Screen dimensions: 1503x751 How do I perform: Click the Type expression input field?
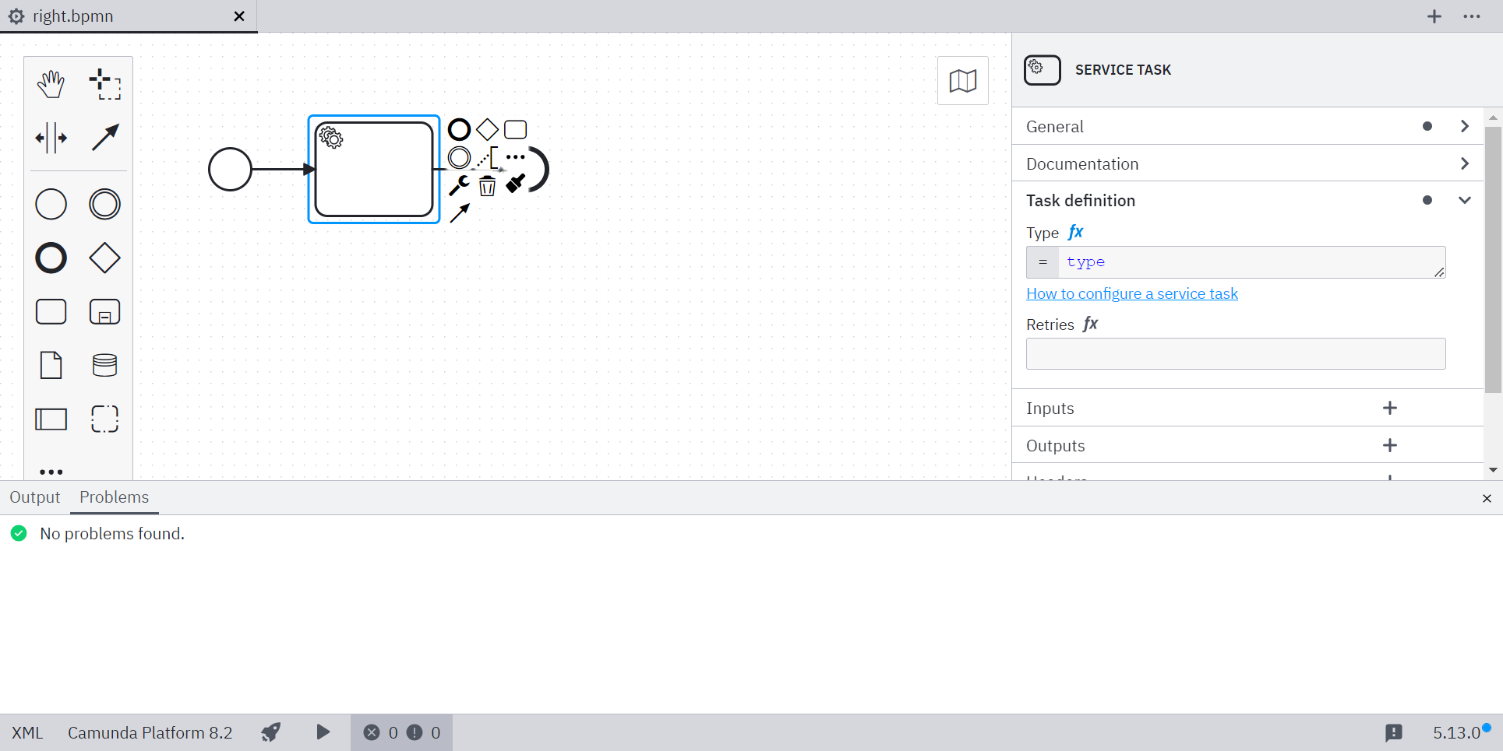(1251, 262)
